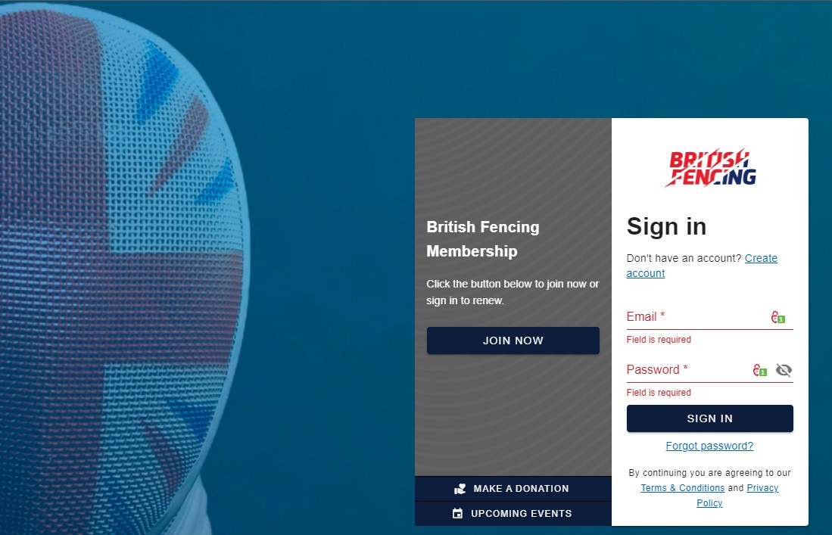Click password manager icon in Password field
This screenshot has width=832, height=535.
pos(759,371)
